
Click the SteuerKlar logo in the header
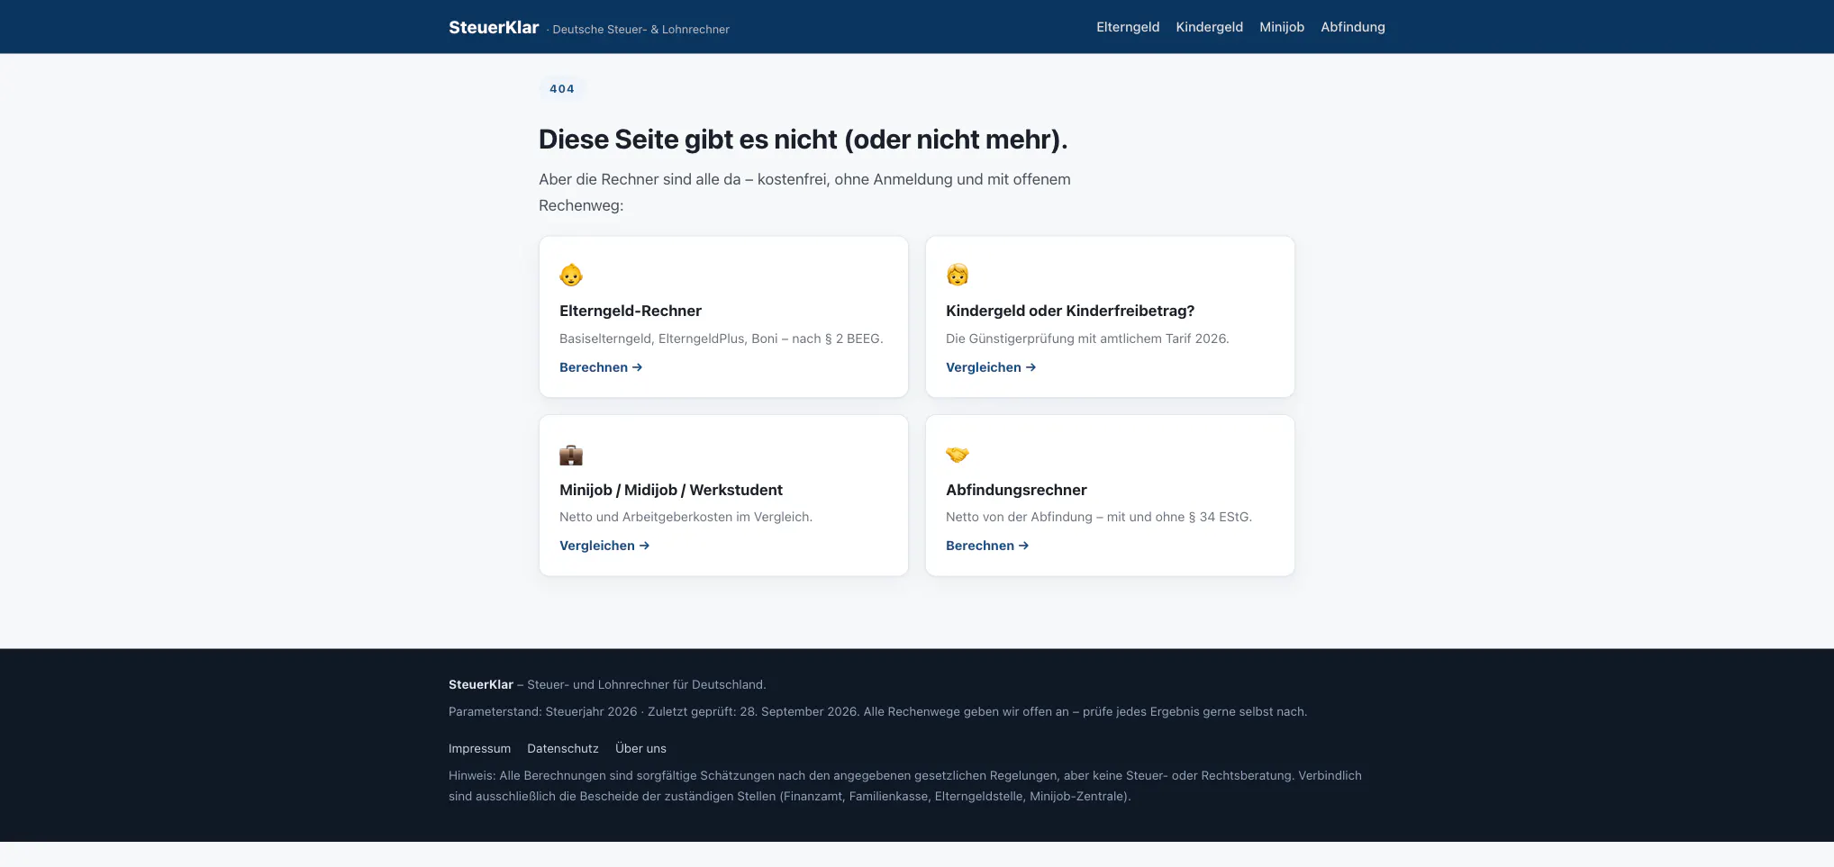[x=494, y=27]
